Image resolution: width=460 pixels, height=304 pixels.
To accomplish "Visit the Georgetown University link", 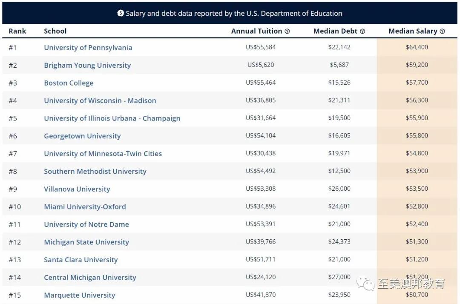I will click(x=83, y=136).
